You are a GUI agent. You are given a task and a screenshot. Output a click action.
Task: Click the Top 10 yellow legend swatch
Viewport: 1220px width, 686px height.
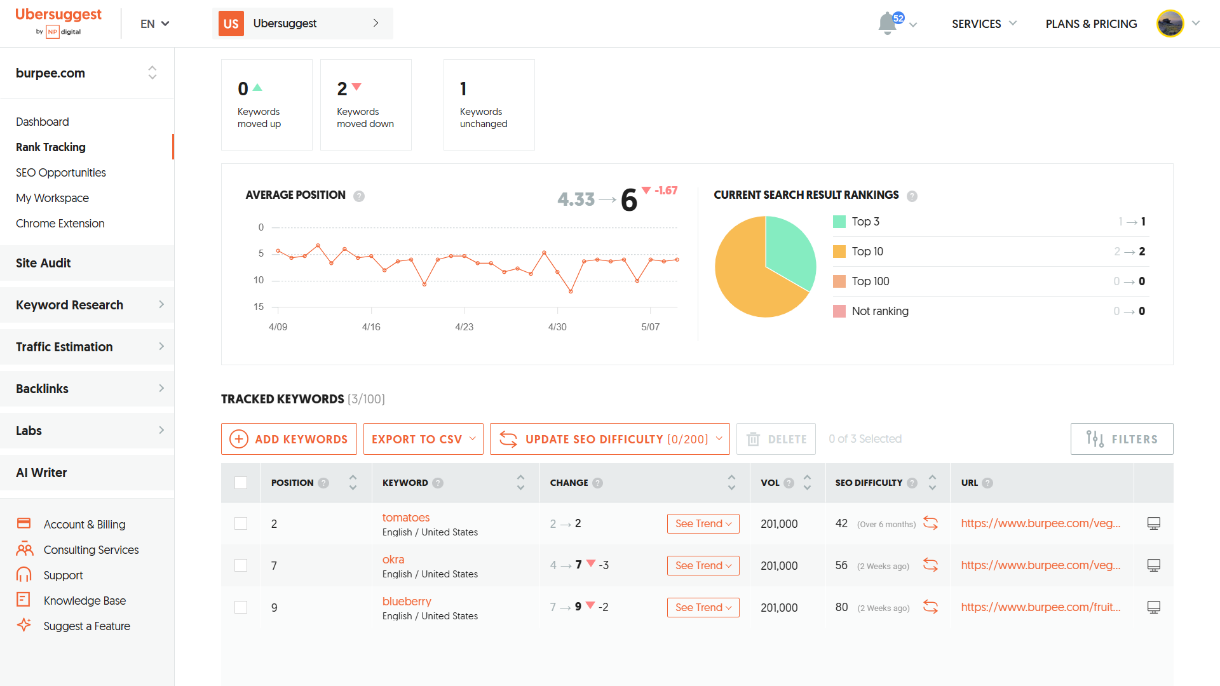tap(839, 251)
